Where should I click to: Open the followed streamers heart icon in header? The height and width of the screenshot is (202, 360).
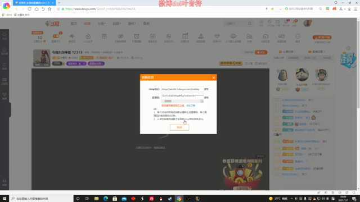[269, 22]
